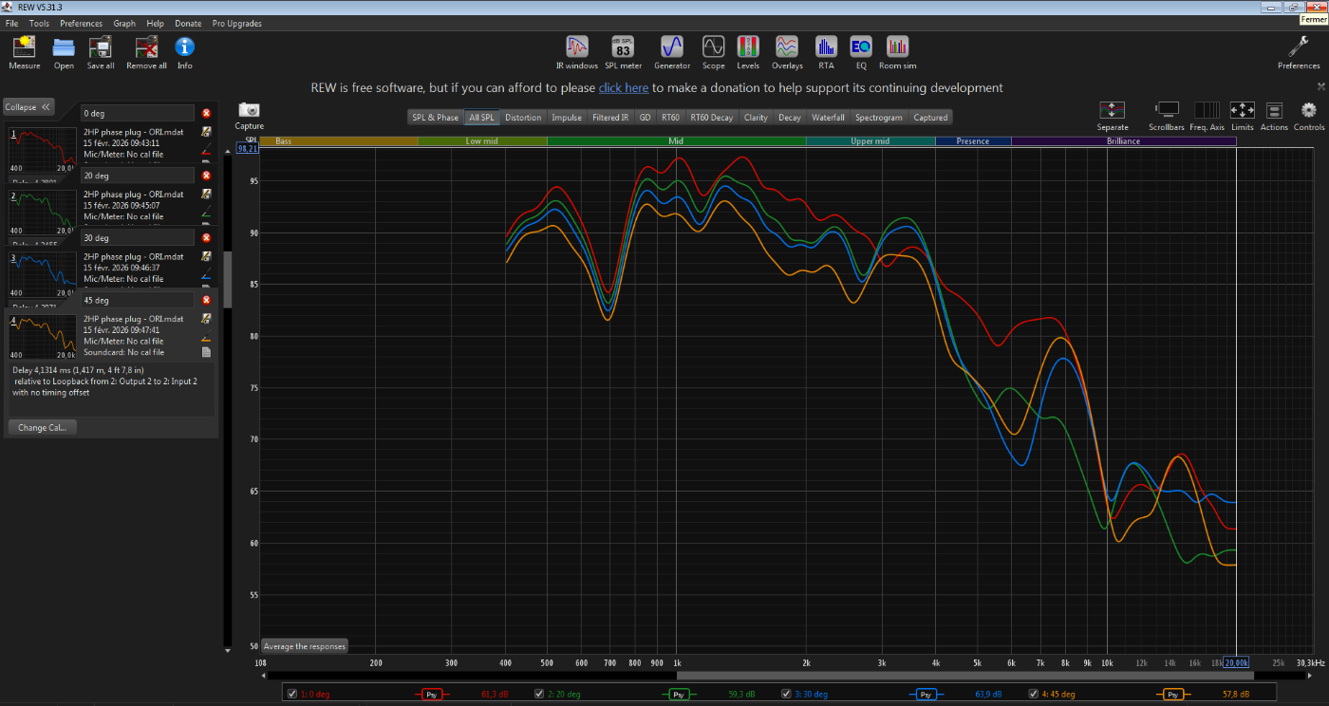Follow the 'click here' donation link

623,88
